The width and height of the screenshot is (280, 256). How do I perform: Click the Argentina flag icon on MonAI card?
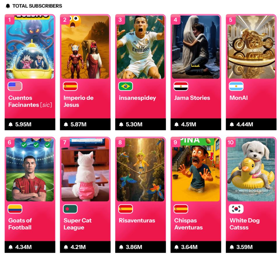236,86
